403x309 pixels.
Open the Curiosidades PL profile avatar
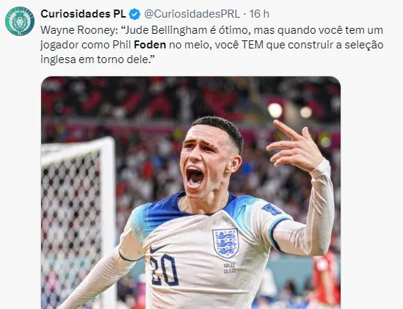click(x=20, y=21)
